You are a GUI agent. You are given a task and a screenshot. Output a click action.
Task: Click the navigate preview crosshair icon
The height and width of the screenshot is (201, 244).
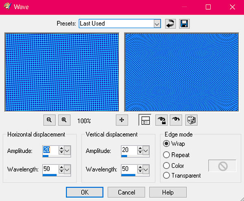[x=122, y=120]
